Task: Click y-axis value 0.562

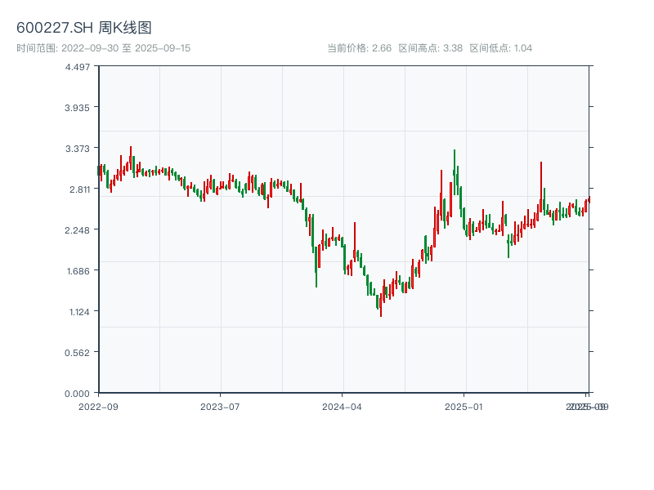Action: point(77,353)
